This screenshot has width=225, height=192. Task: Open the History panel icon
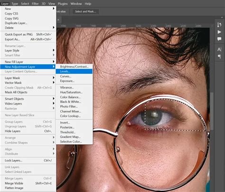coord(219,25)
